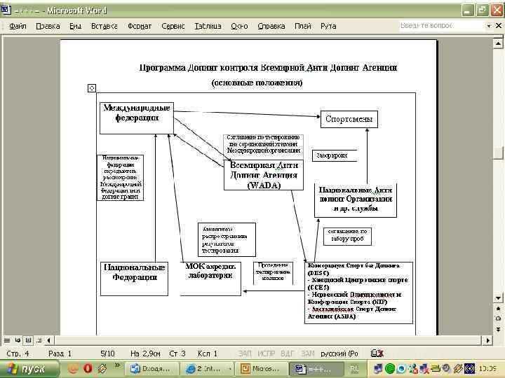505x378 pixels.
Task: Click 'Стр. 4' in status bar
Action: (x=18, y=353)
